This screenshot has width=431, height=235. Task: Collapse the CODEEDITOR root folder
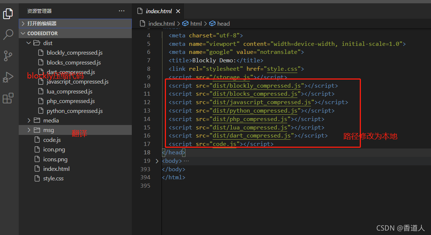(x=75, y=33)
